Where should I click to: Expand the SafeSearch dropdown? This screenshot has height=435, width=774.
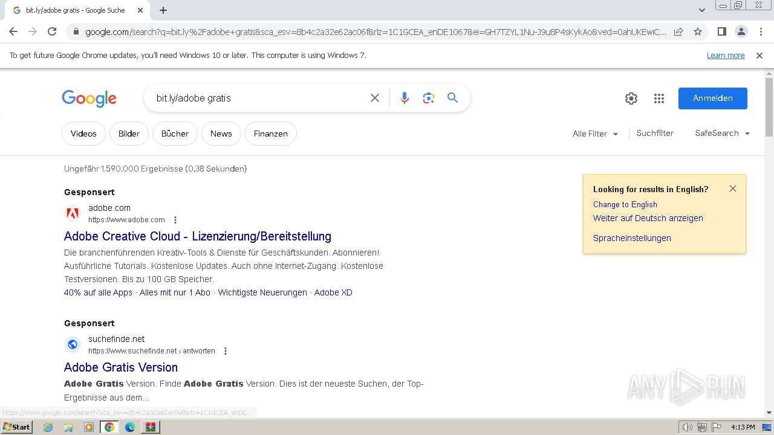(x=723, y=133)
